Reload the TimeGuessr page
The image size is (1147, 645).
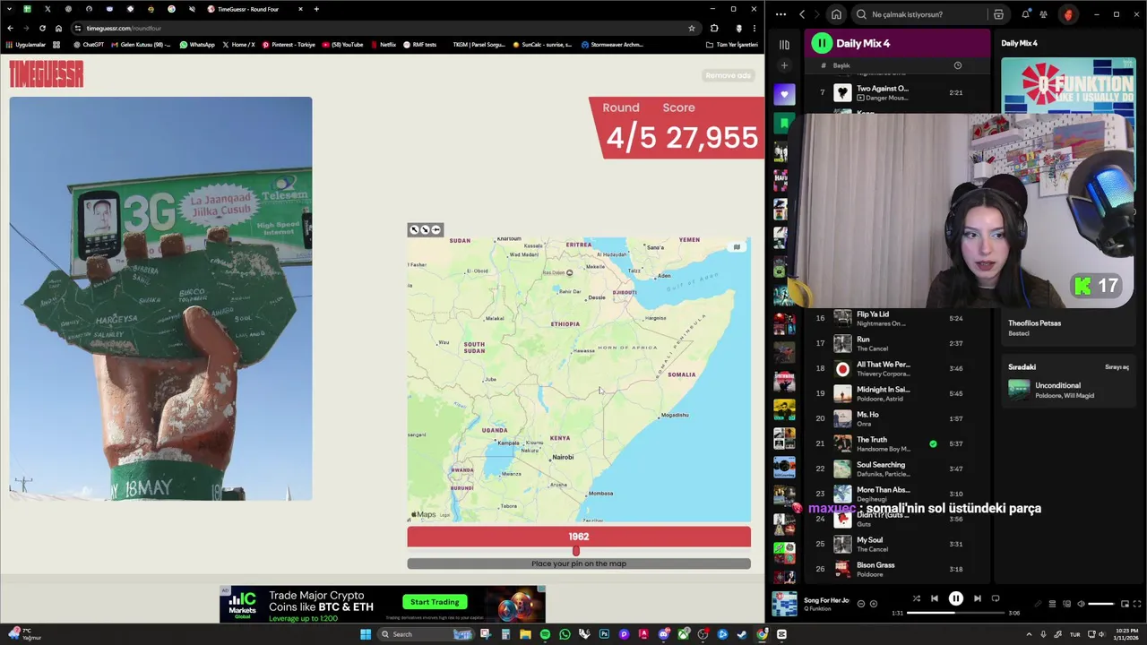click(42, 28)
